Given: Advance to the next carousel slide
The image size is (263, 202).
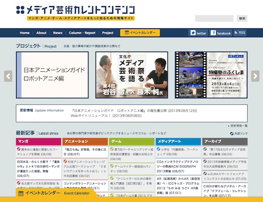Looking at the screenshot, I should 255,76.
